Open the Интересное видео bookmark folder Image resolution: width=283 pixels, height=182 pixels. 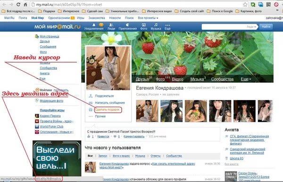click(157, 11)
